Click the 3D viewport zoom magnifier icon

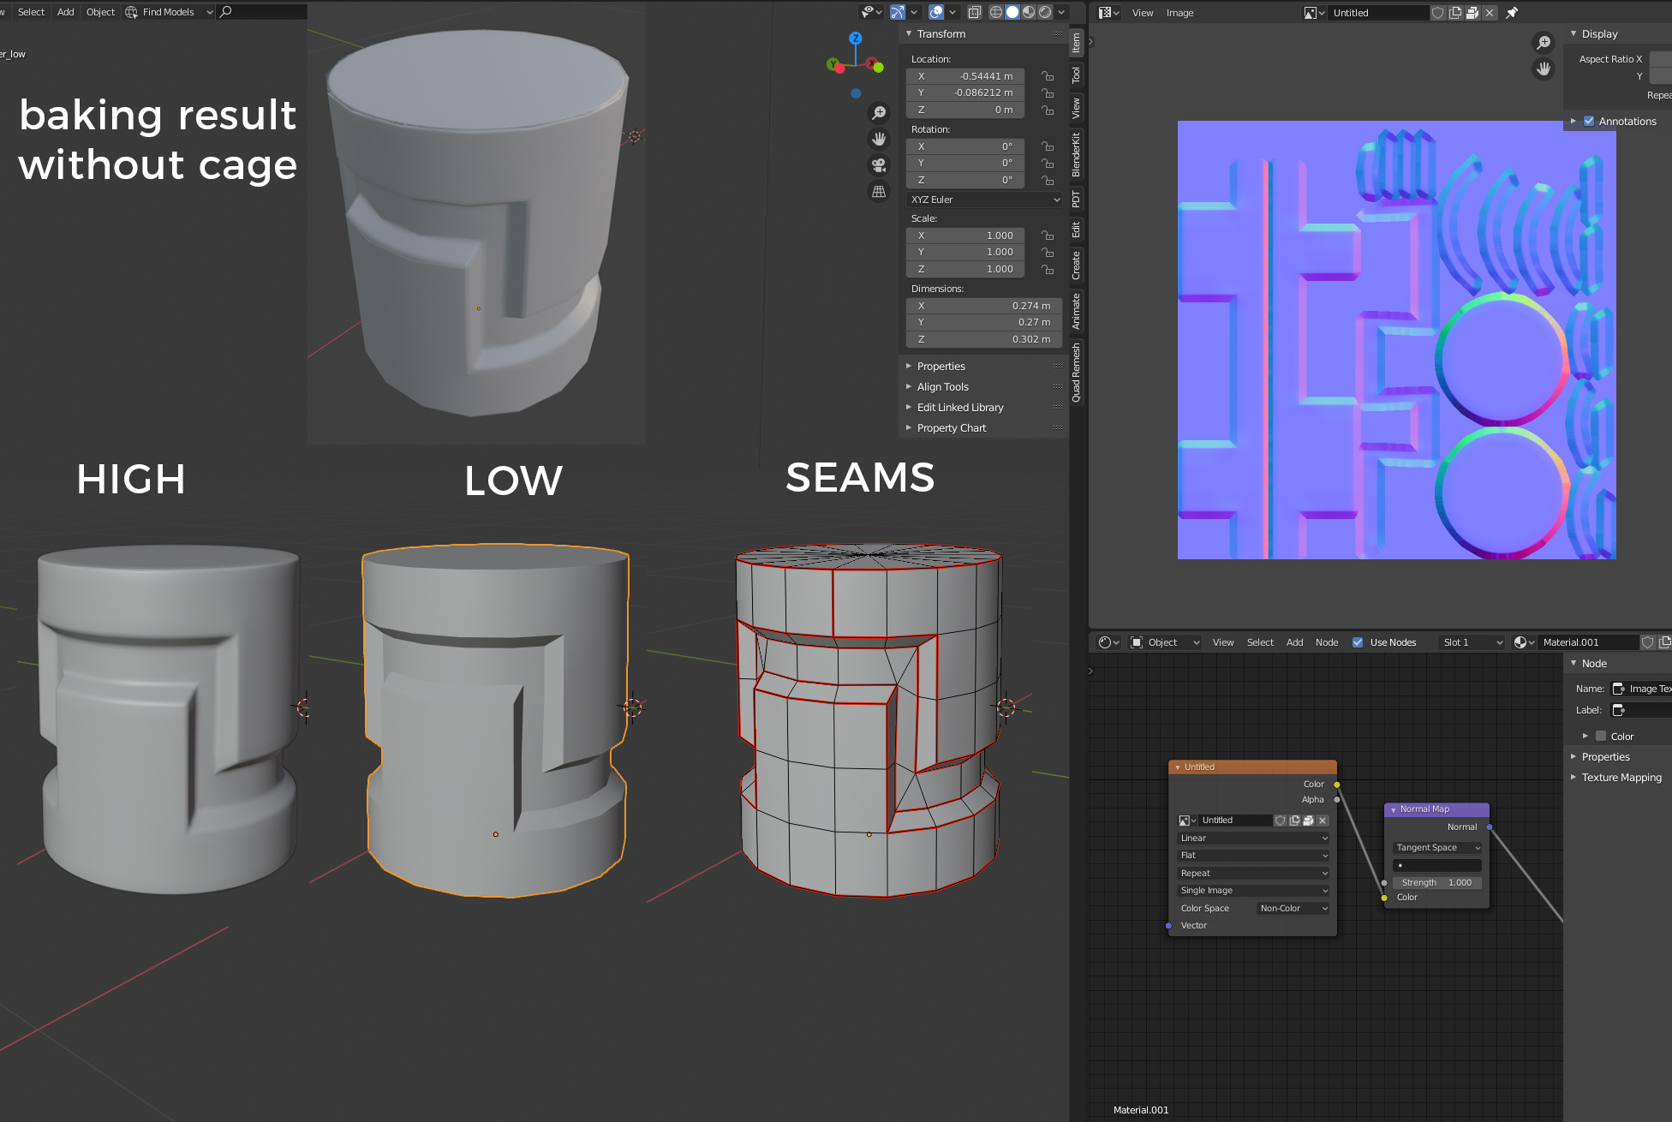point(879,113)
